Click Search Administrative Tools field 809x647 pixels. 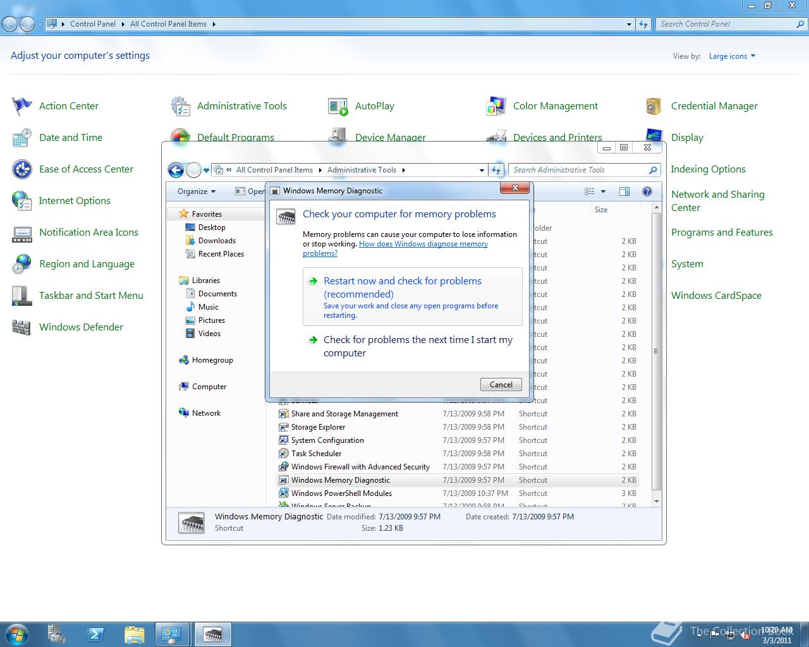585,170
